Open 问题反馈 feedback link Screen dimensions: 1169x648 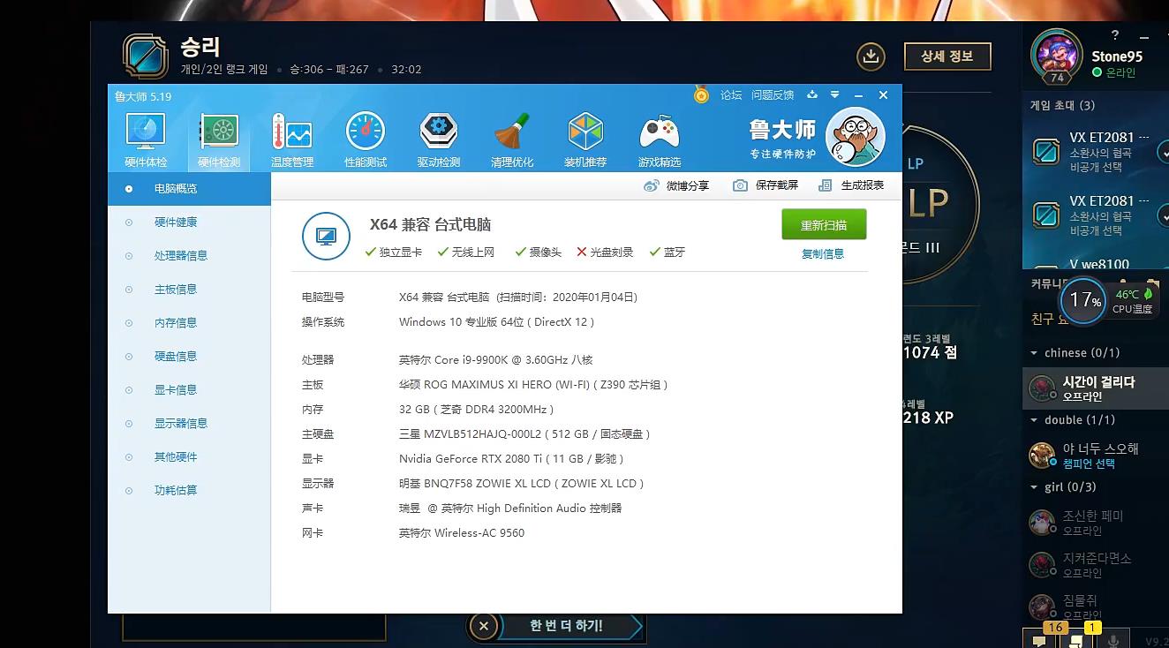[773, 95]
